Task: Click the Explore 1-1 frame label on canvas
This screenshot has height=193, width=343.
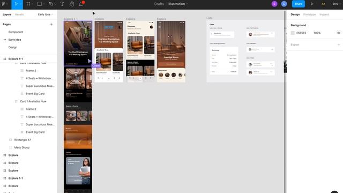Action: [70, 19]
